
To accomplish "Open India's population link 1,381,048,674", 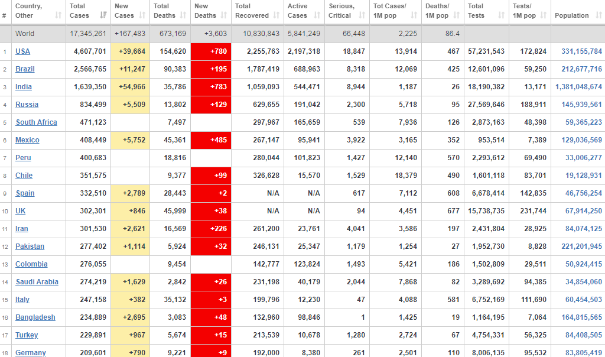I will click(578, 87).
